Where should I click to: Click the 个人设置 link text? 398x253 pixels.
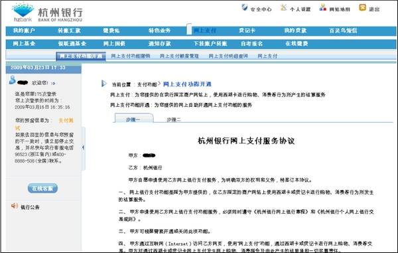(300, 9)
